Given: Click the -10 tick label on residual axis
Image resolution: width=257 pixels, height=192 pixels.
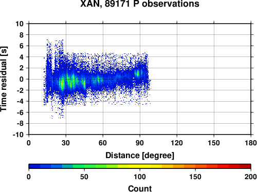Looking at the screenshot, I should (x=18, y=135).
